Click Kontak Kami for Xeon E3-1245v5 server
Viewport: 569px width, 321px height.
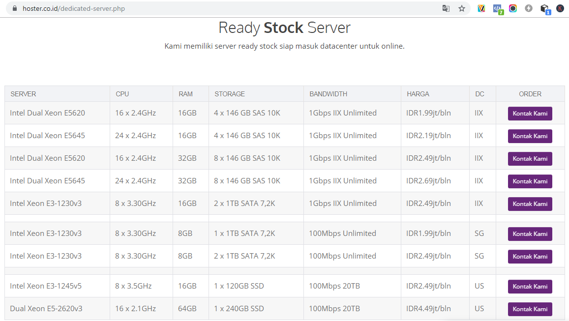(x=530, y=287)
